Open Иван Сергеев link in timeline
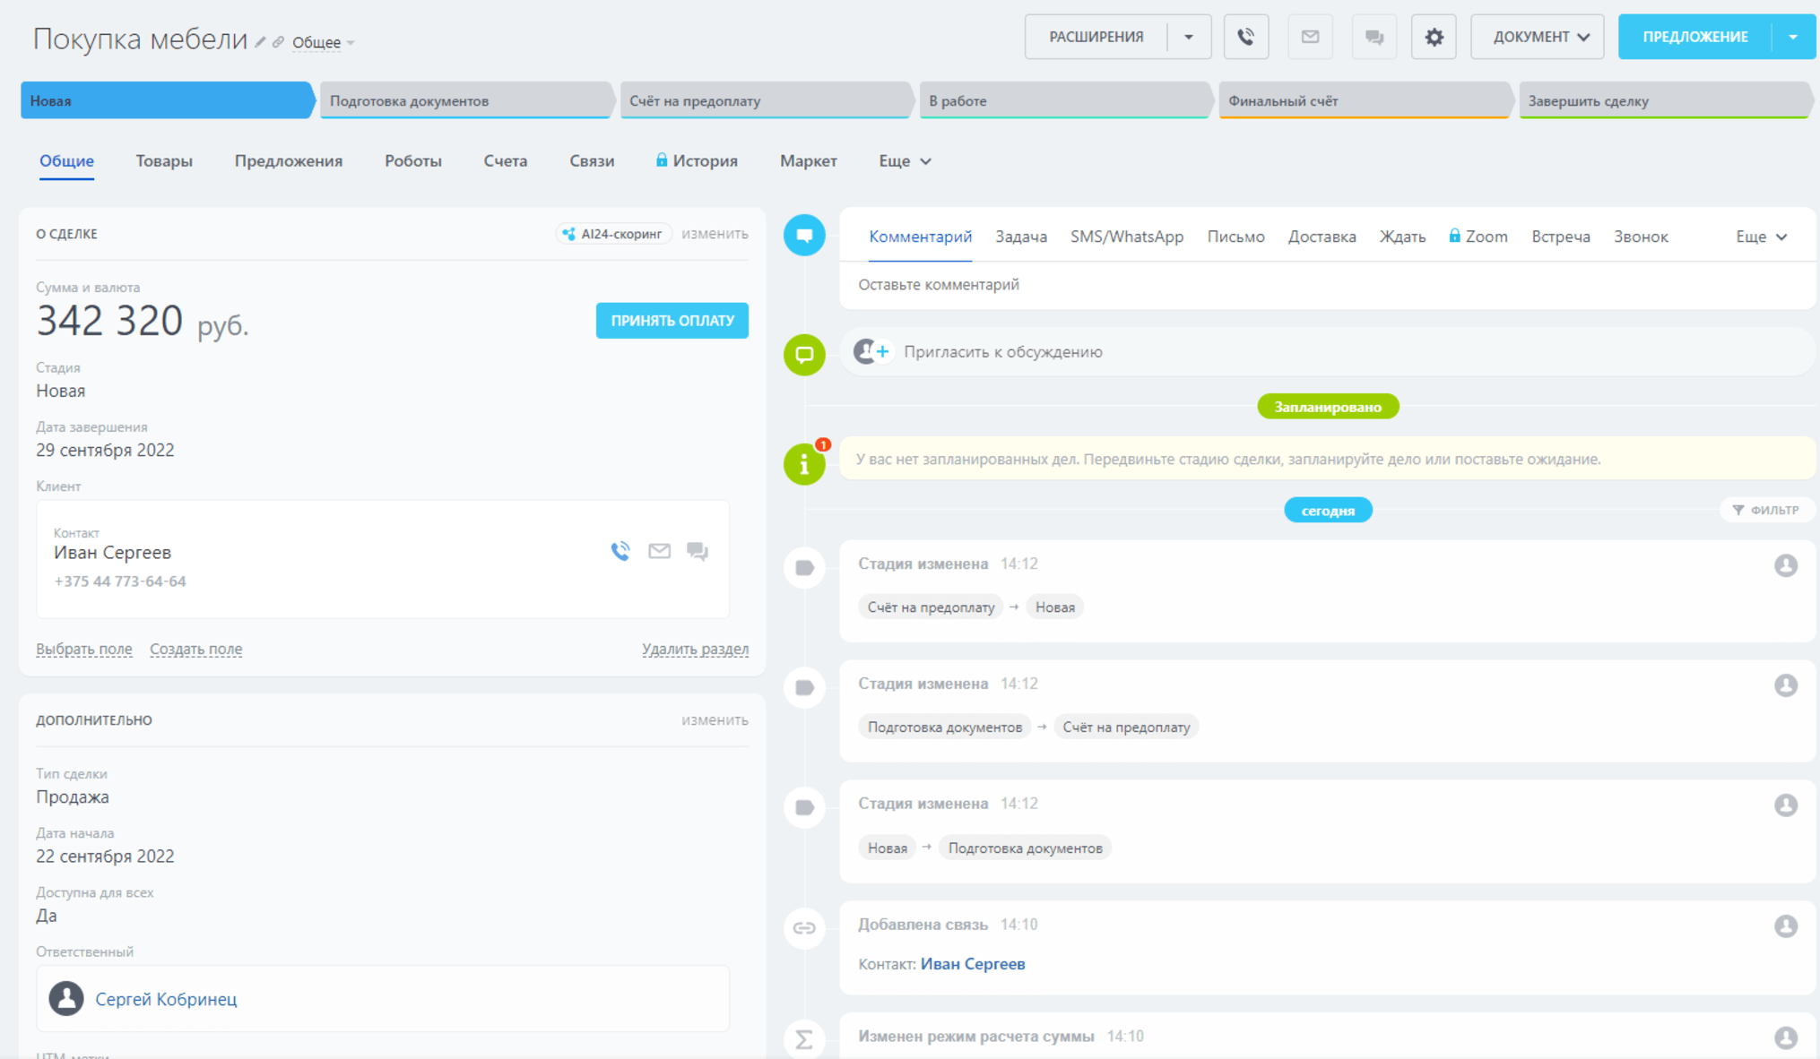This screenshot has height=1059, width=1820. 973,964
